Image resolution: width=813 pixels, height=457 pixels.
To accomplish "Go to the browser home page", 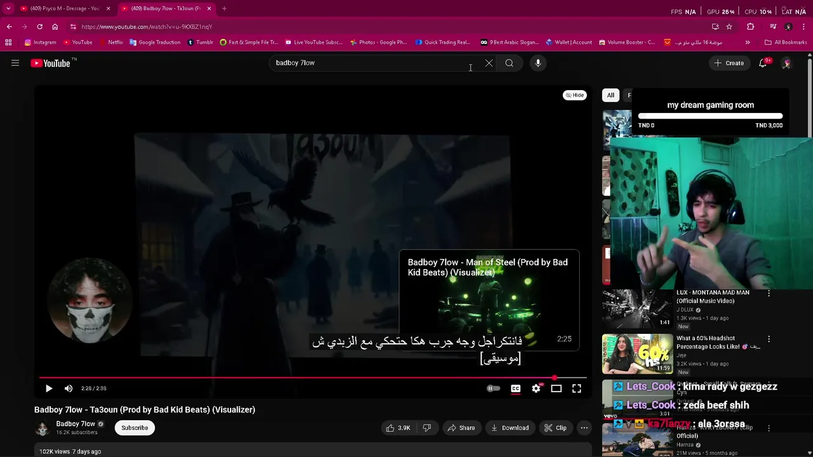I will pyautogui.click(x=55, y=27).
